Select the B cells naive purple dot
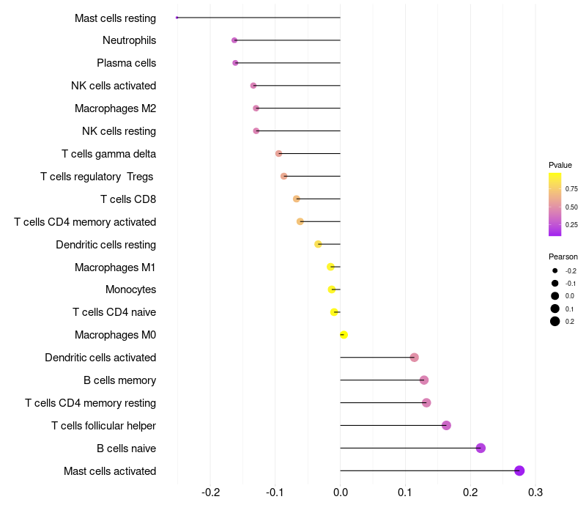 481,448
